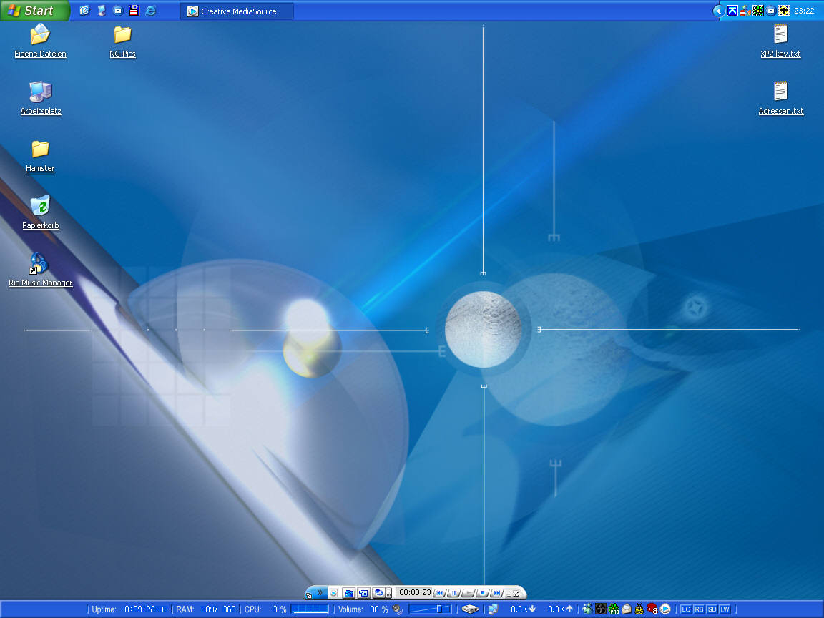Click the network computers icon in bottom bar
The width and height of the screenshot is (824, 618).
pyautogui.click(x=494, y=609)
